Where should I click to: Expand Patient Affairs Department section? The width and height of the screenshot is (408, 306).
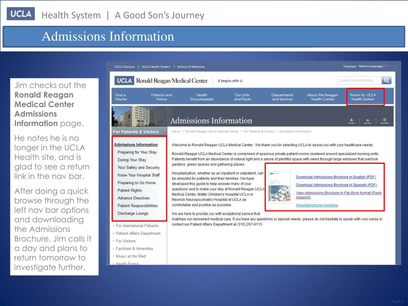point(138,233)
